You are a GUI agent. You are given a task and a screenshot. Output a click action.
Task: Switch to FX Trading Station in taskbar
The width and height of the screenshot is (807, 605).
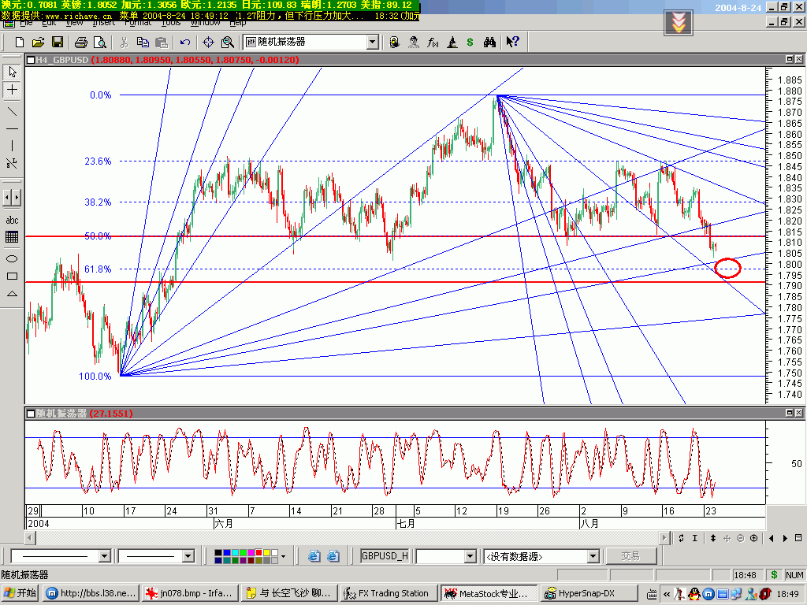point(386,593)
